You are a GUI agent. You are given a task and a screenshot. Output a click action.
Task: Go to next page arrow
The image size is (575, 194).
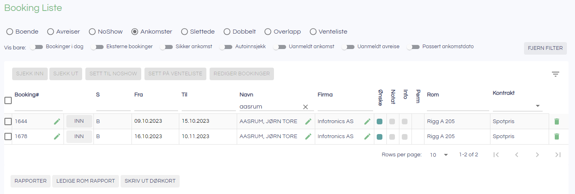[x=537, y=155]
